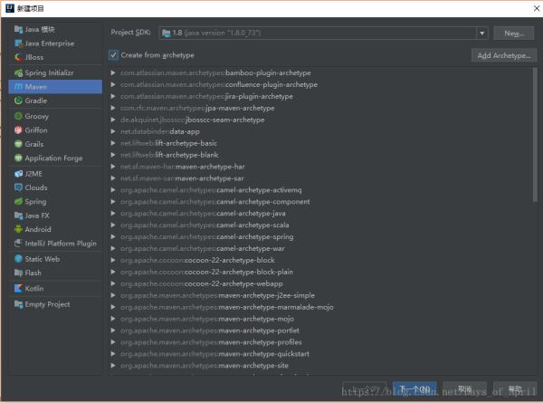The image size is (543, 403).
Task: Click the Java Enterprise icon
Action: [18, 43]
